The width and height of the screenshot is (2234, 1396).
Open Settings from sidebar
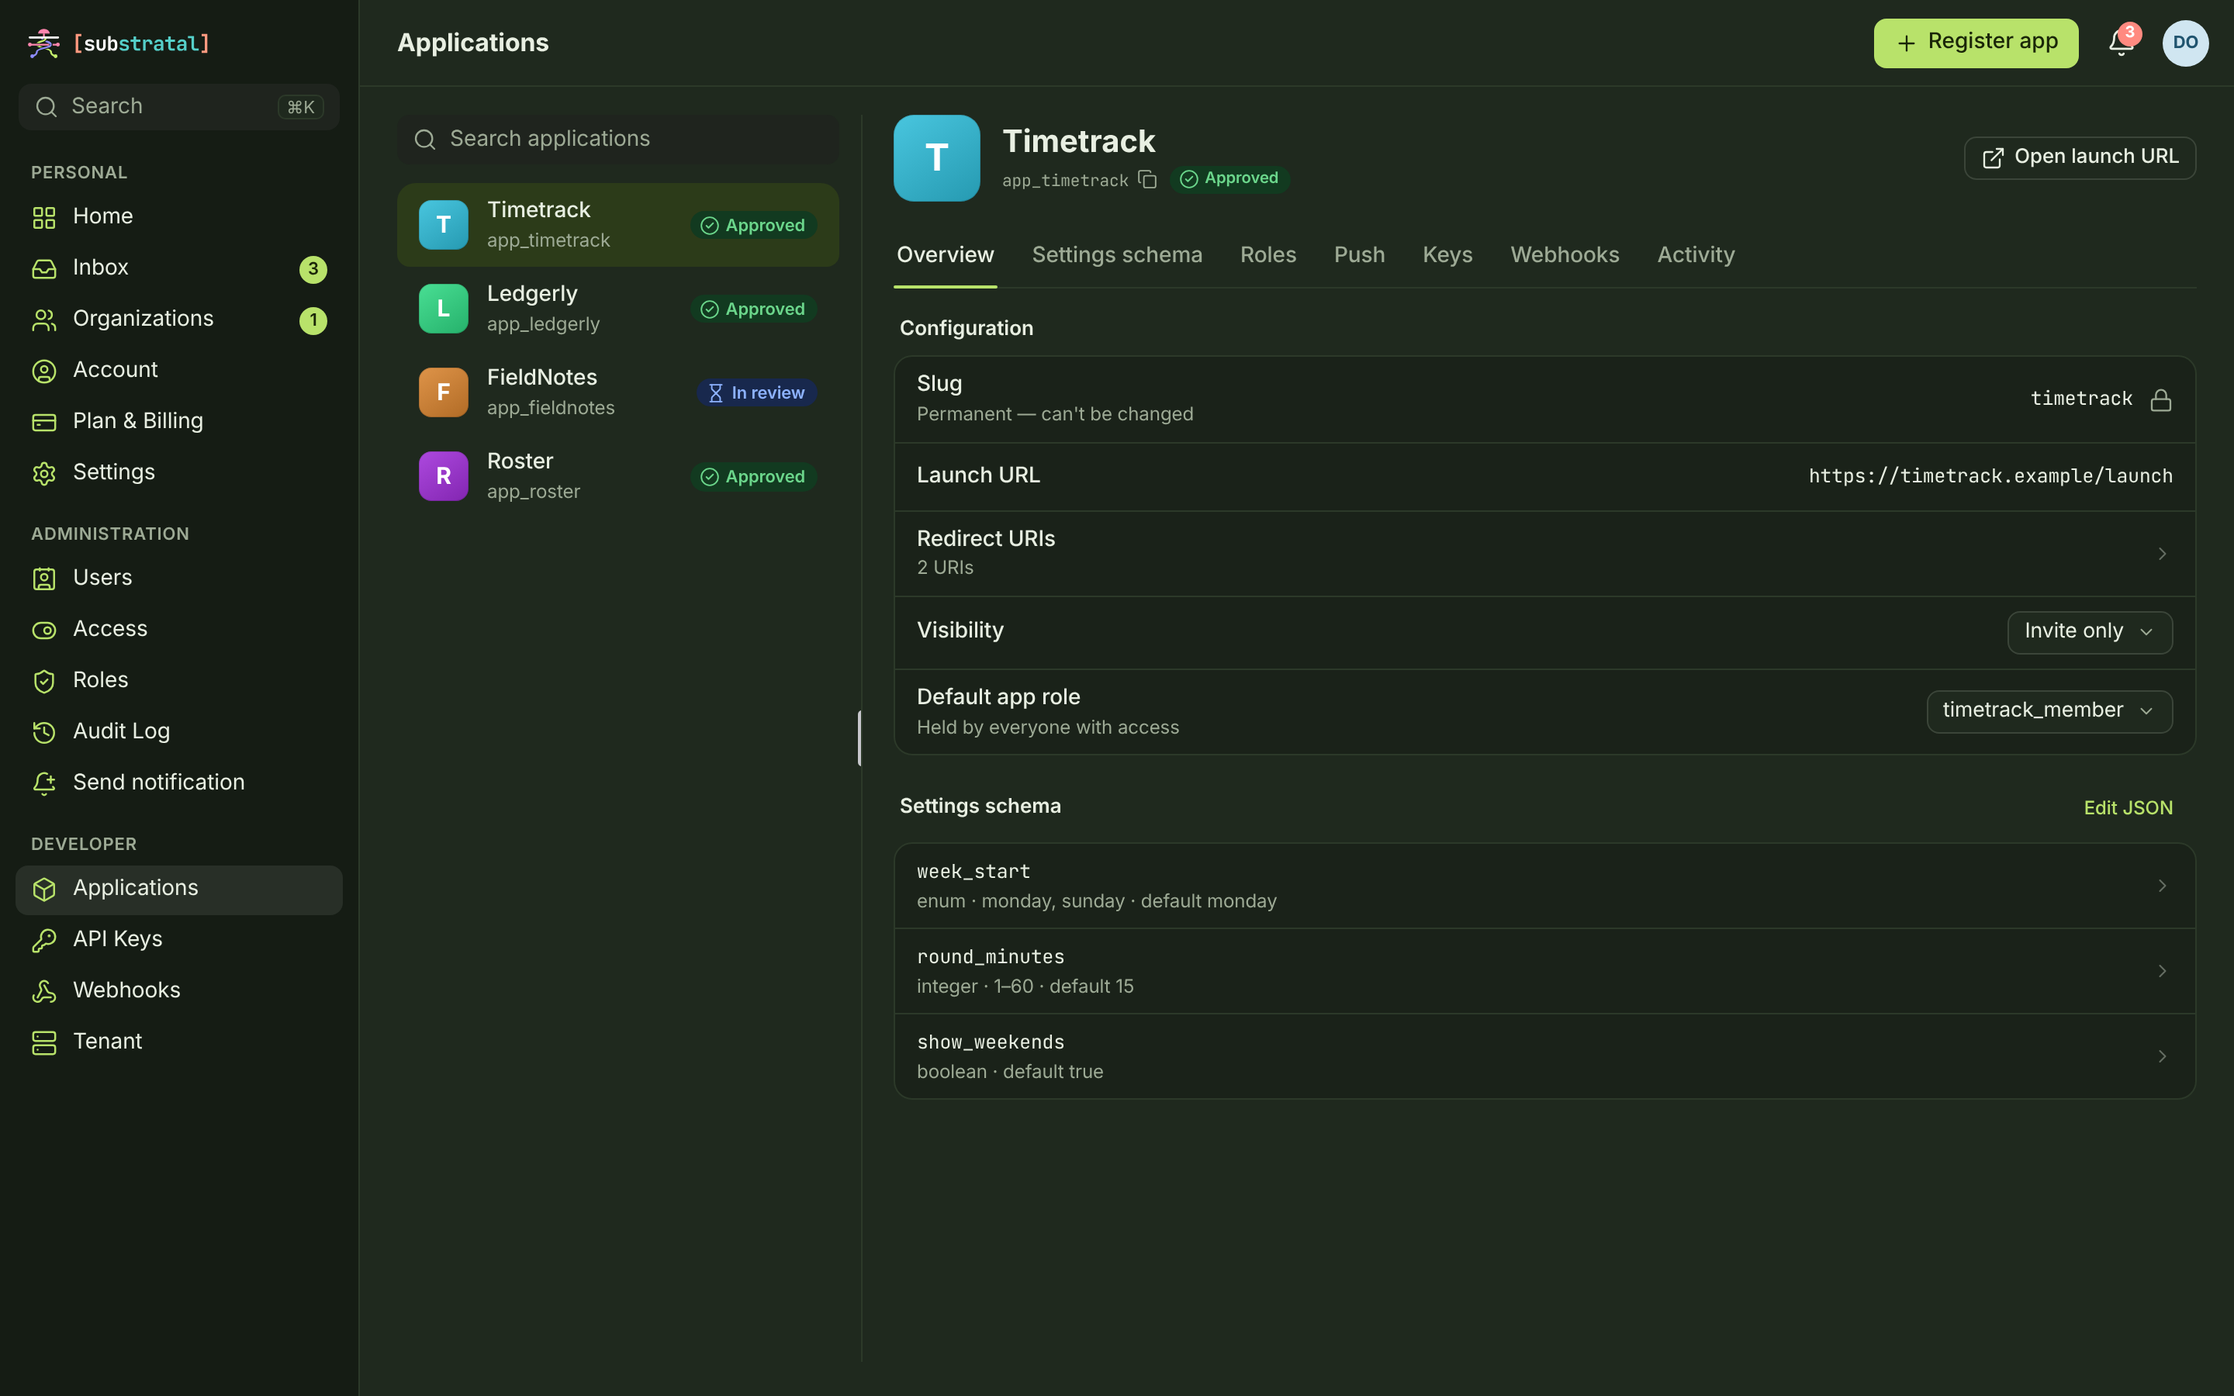[178, 473]
